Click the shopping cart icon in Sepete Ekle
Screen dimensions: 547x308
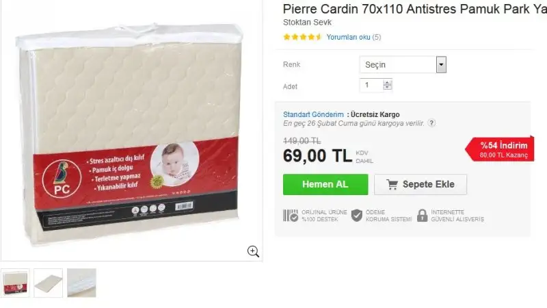click(392, 184)
